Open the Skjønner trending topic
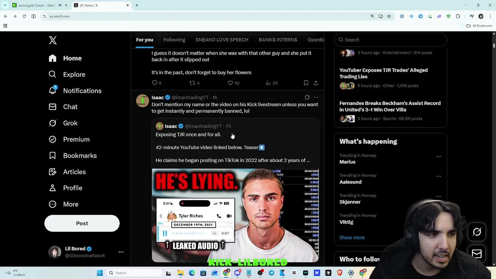Screen dimensions: 496x279 coord(350,202)
